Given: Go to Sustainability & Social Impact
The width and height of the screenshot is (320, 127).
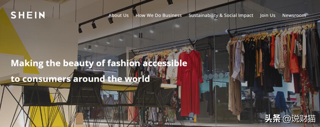Looking at the screenshot, I should pos(221,15).
